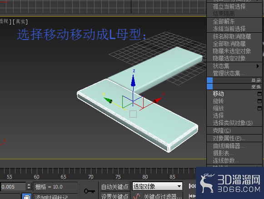Choose 隐藏未选定对象 menu entry
Viewport: 264px width, 199px height.
(x=232, y=51)
